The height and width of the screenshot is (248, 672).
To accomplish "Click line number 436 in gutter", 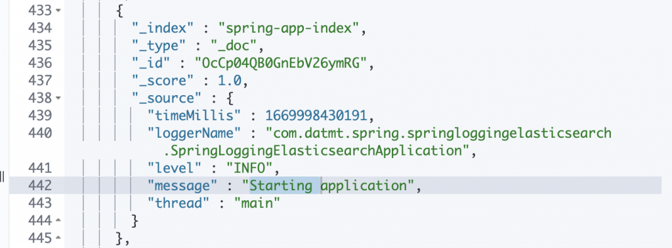I will tap(40, 64).
